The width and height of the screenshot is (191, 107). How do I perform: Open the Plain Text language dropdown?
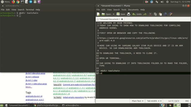click(x=138, y=101)
